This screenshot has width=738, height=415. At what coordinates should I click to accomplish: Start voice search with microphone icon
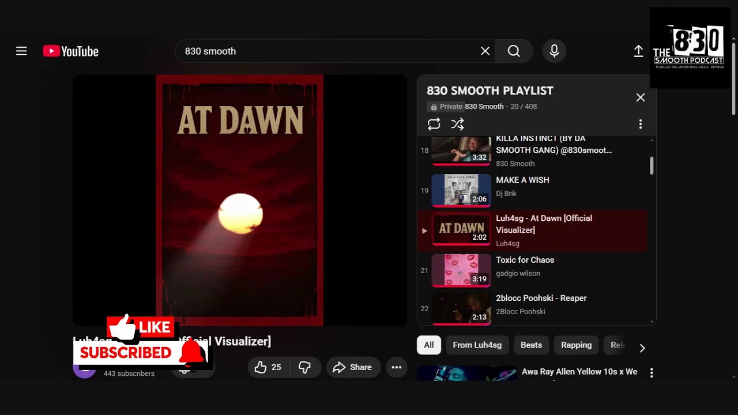pyautogui.click(x=554, y=51)
